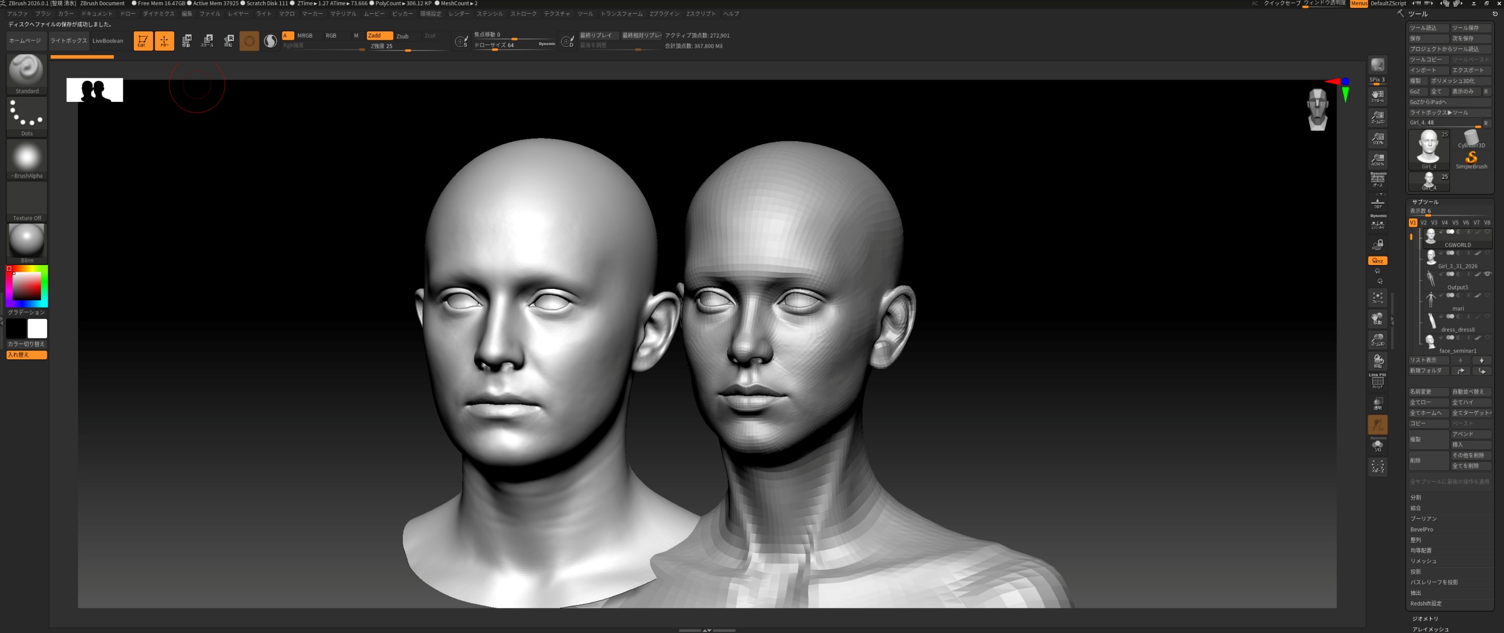Click the Edit mode icon

(142, 41)
